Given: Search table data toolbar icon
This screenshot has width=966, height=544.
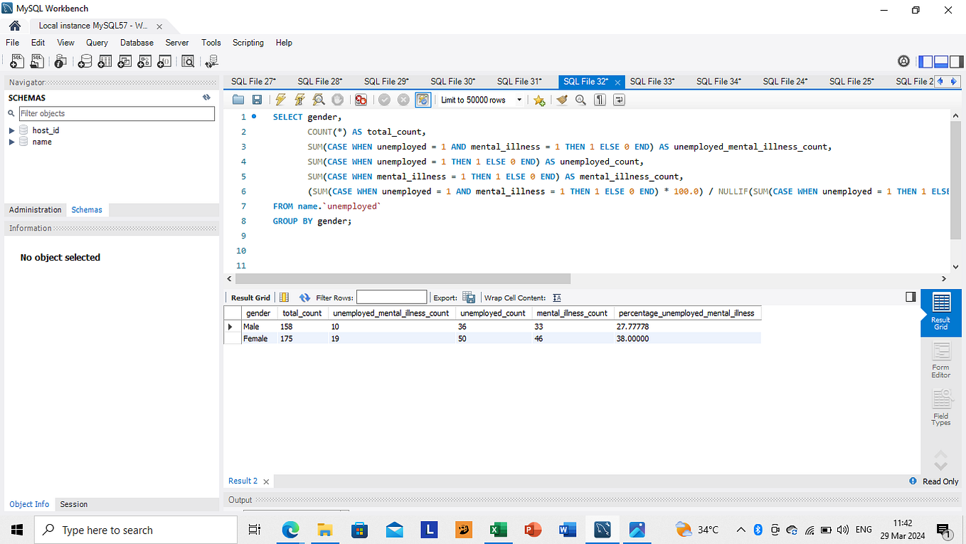Looking at the screenshot, I should [x=188, y=62].
